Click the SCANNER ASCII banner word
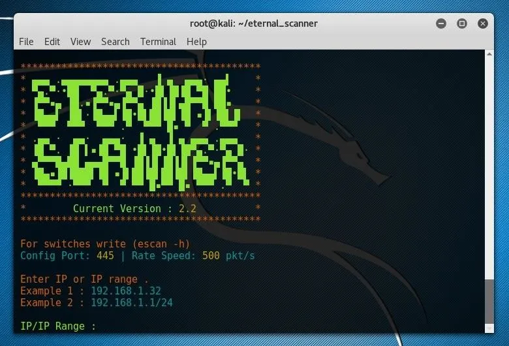 pos(140,163)
